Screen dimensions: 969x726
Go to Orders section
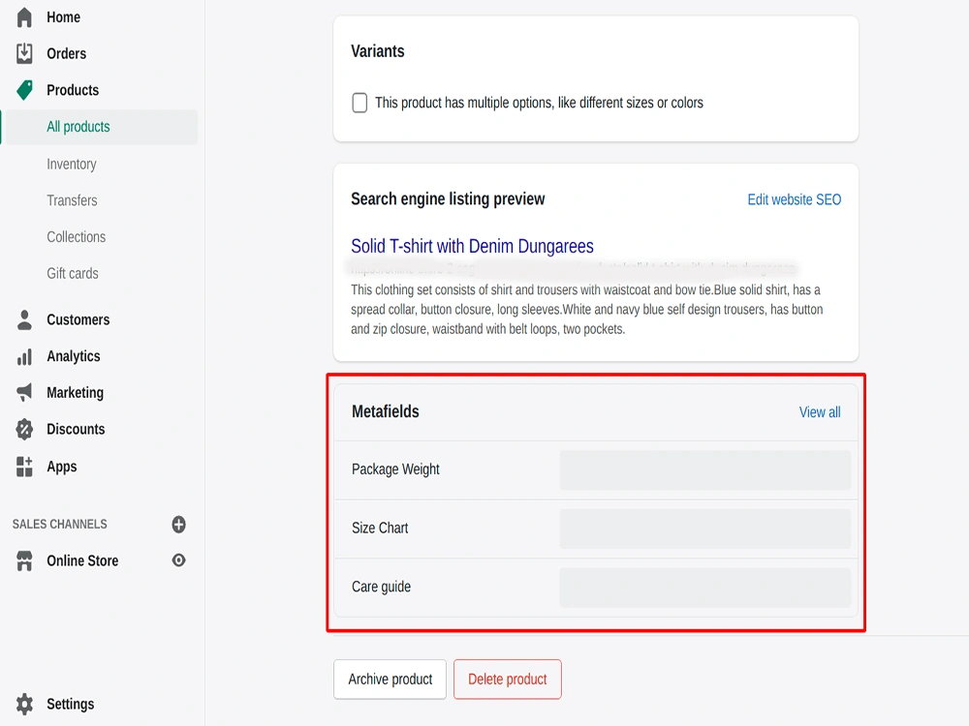[66, 53]
